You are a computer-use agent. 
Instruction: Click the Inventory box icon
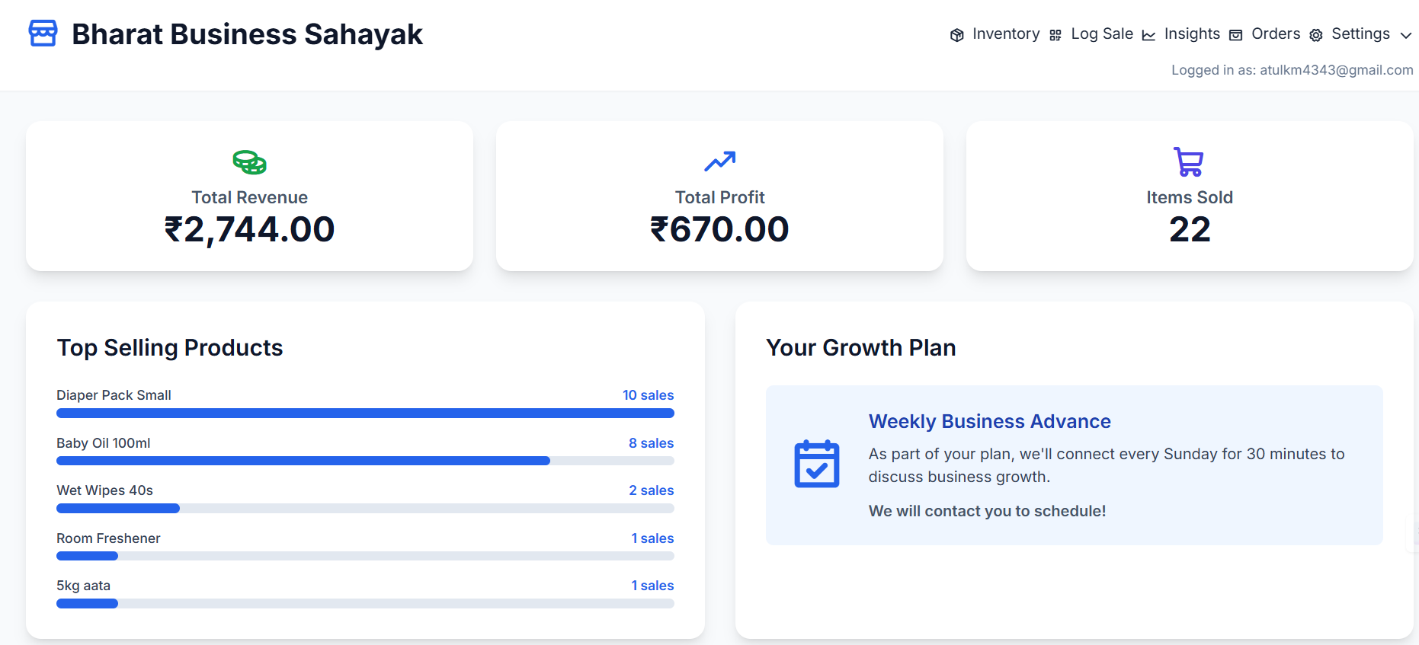click(x=957, y=35)
